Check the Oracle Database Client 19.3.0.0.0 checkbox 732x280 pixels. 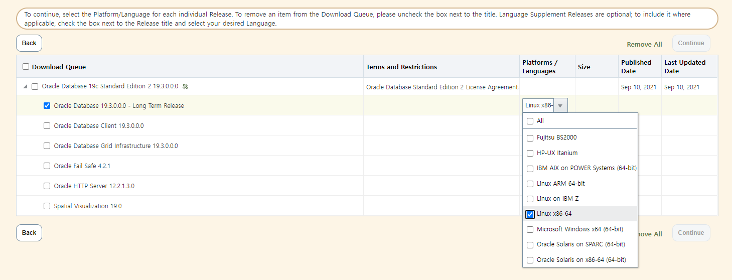click(x=47, y=125)
